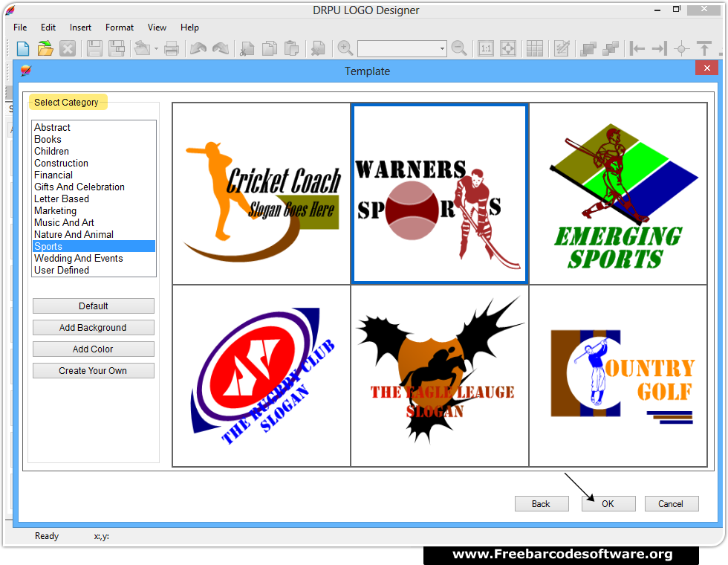The image size is (728, 565).
Task: Click the Paste clipboard icon
Action: click(x=291, y=48)
